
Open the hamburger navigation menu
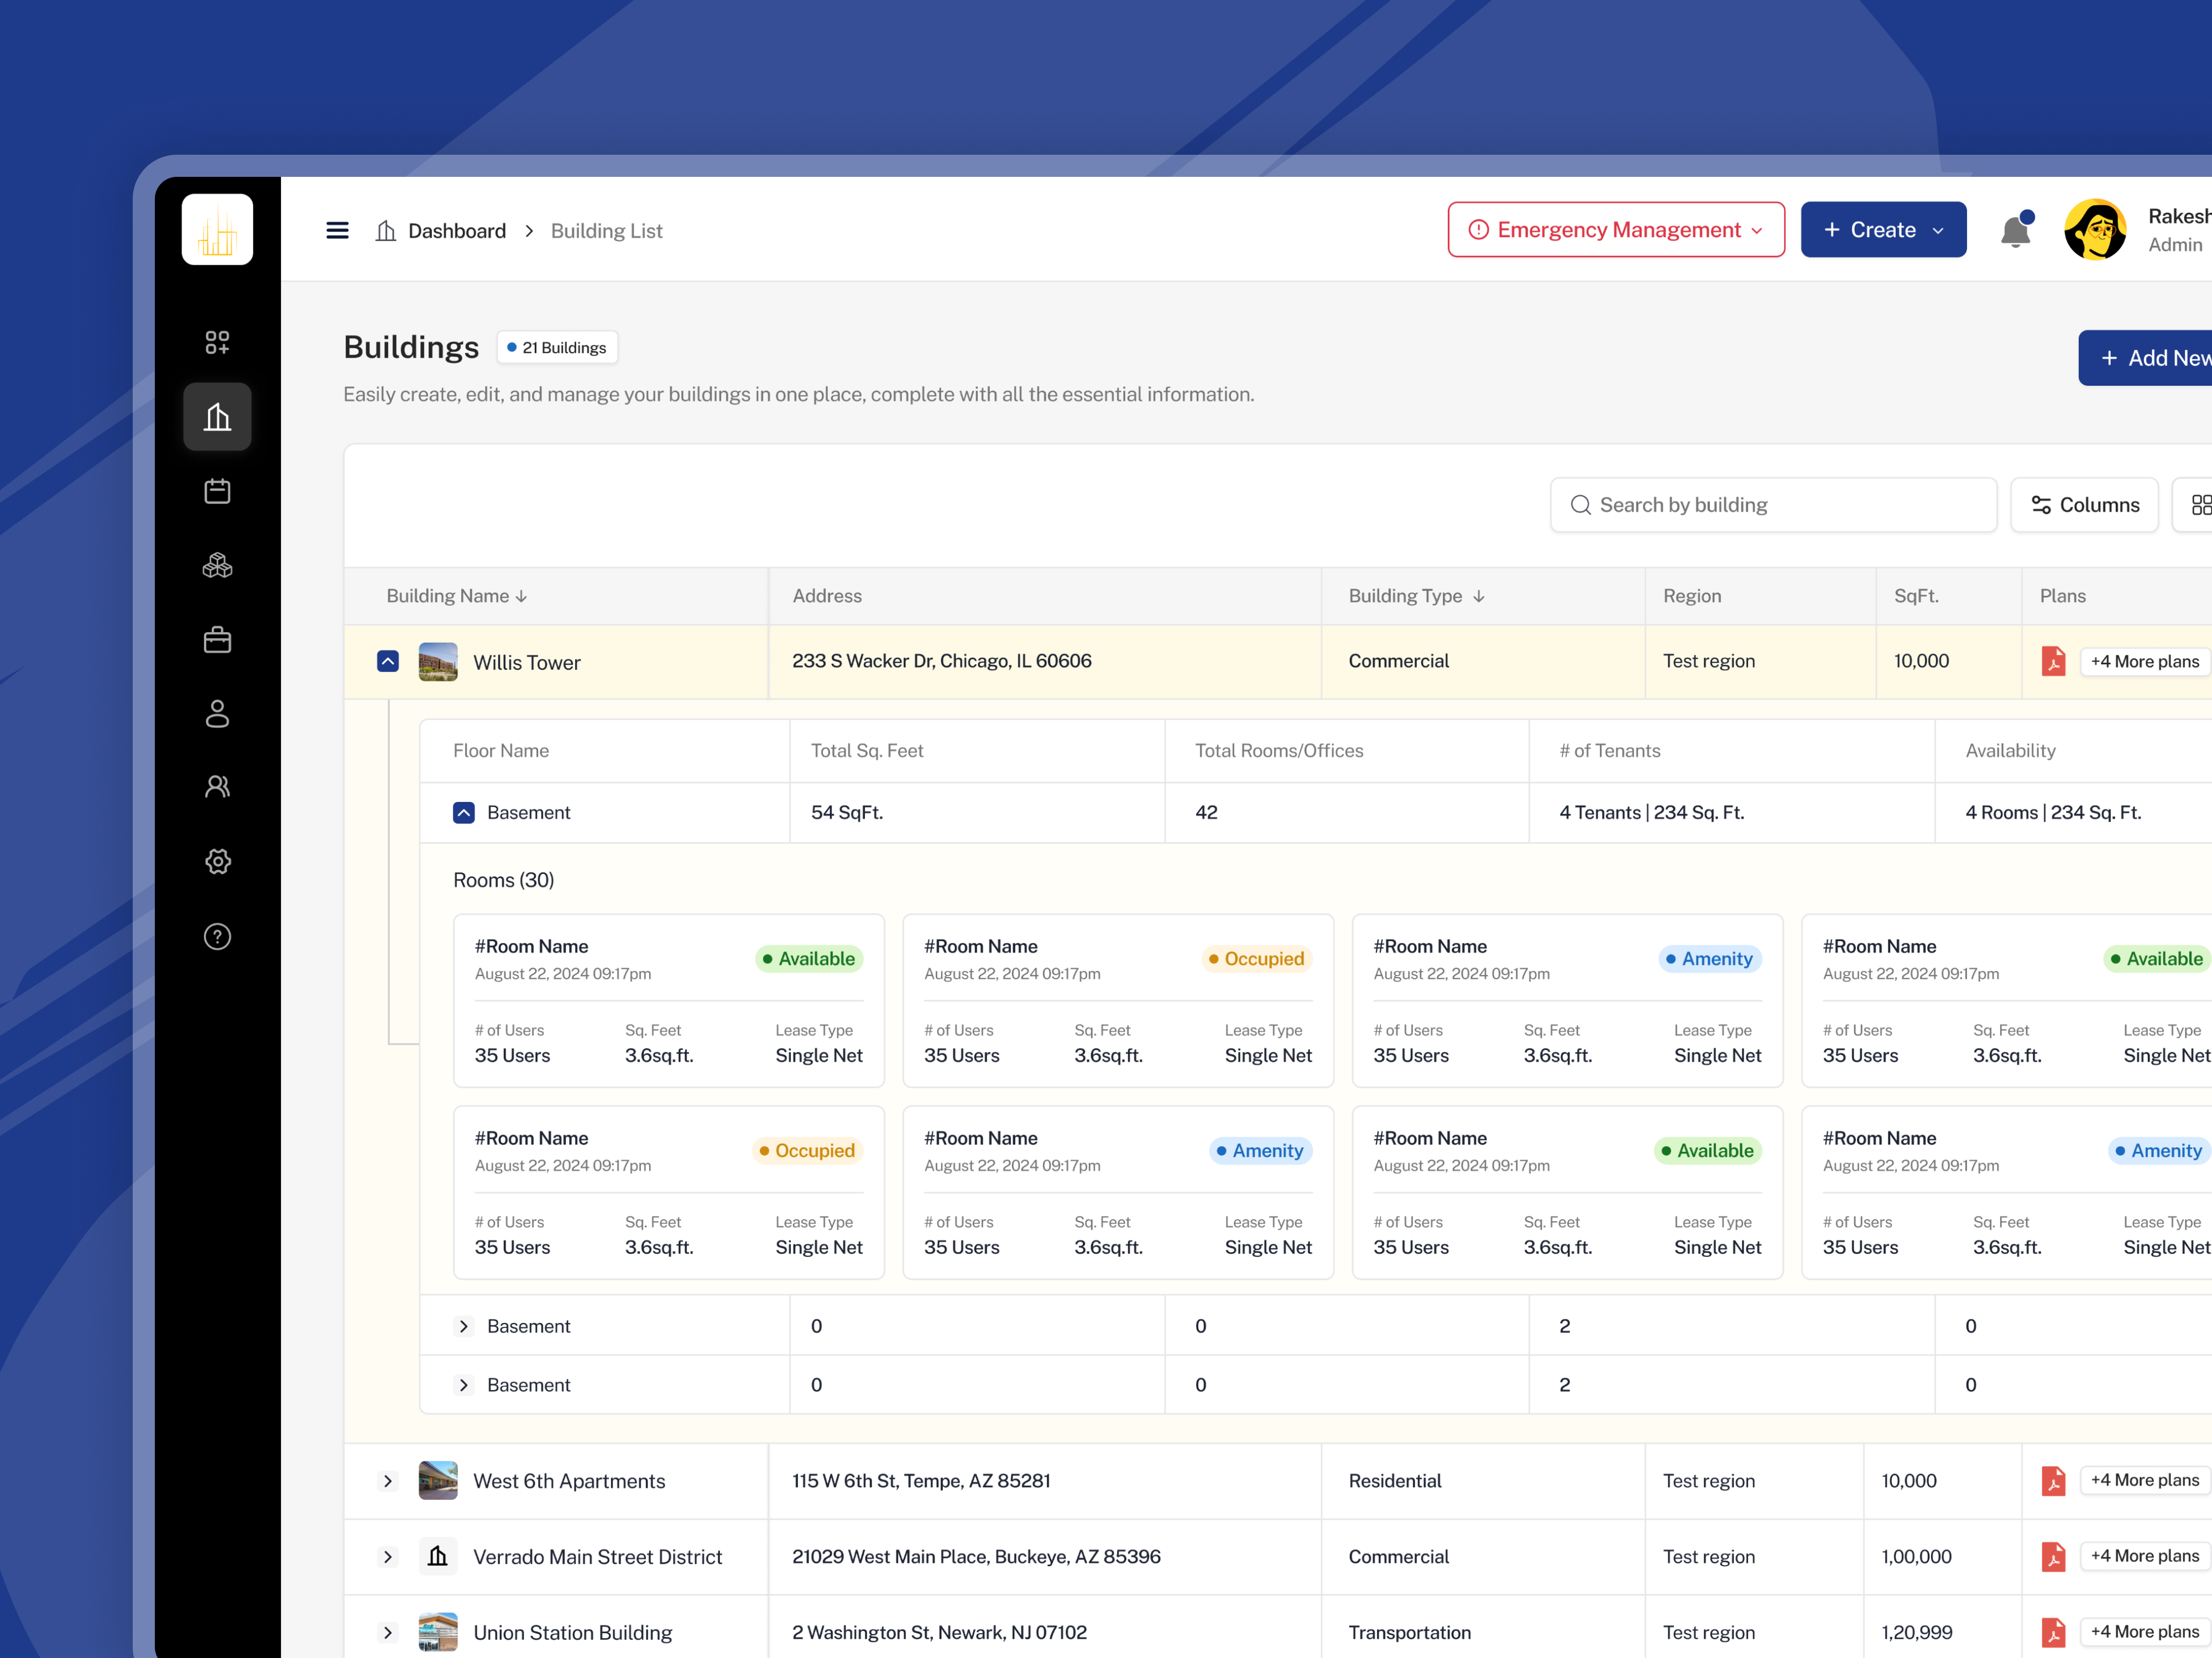pyautogui.click(x=337, y=229)
